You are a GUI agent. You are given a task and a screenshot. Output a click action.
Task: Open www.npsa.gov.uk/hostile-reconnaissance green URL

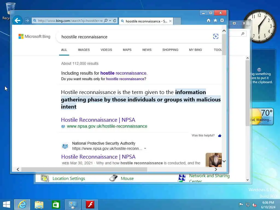tap(107, 126)
